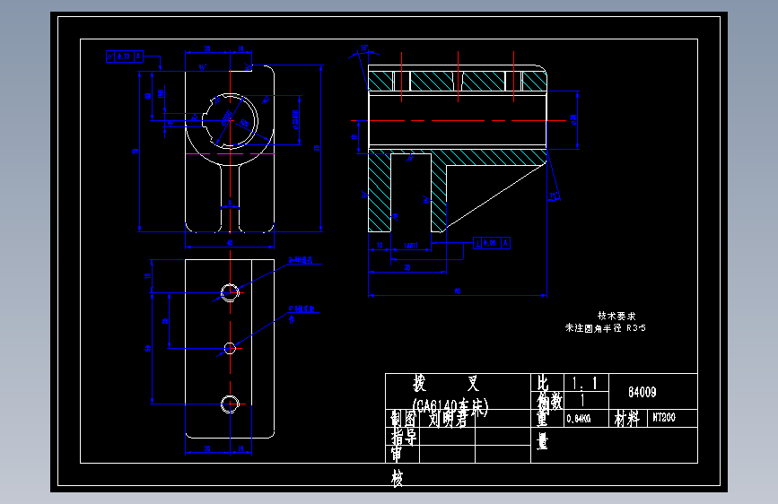Select the top hole circle in bottom view
778x504 pixels.
(x=230, y=292)
